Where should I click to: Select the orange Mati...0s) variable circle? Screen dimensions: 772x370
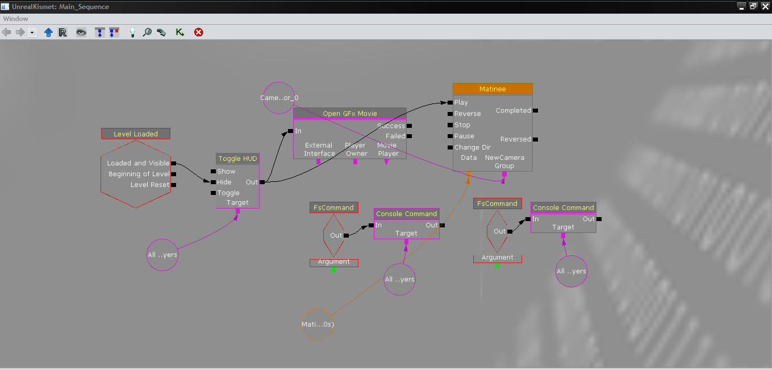[318, 325]
